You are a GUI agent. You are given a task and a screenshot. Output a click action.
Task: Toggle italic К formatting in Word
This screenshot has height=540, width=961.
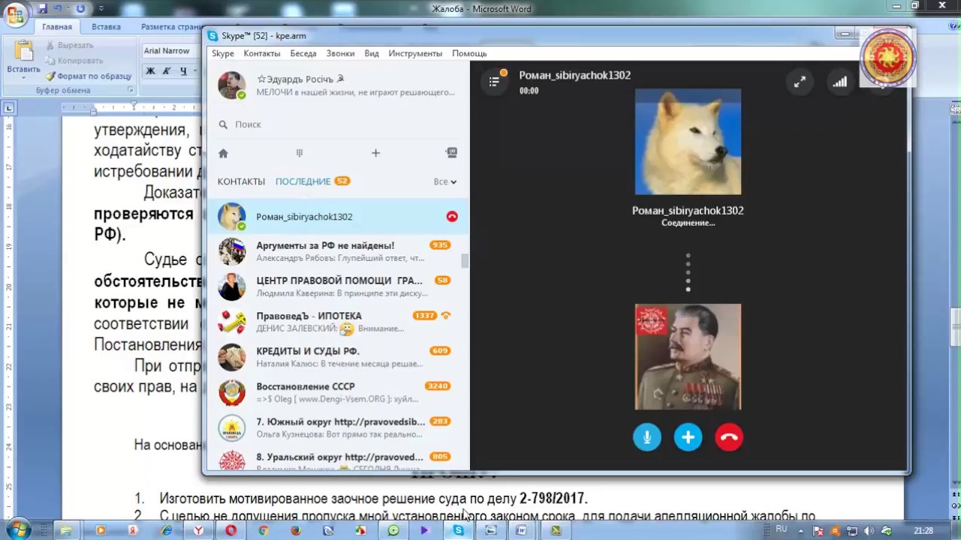click(166, 71)
